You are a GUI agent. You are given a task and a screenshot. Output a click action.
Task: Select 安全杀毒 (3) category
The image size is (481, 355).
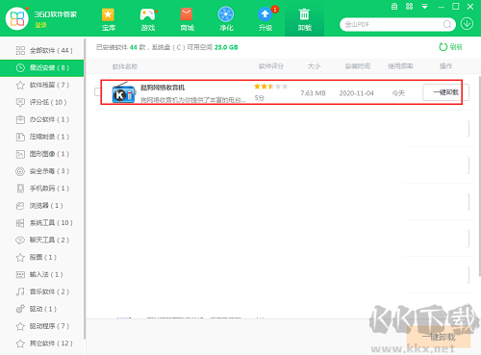click(x=42, y=171)
